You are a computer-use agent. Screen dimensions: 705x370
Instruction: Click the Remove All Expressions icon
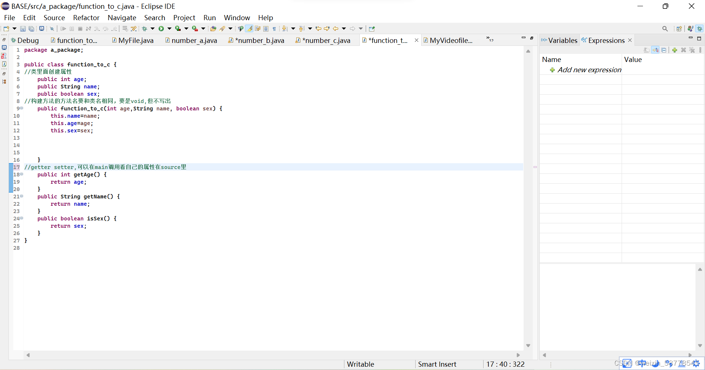pos(692,50)
